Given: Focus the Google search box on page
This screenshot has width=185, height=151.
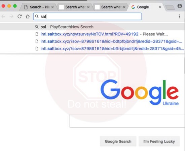Looking at the screenshot, I should coord(127,121).
